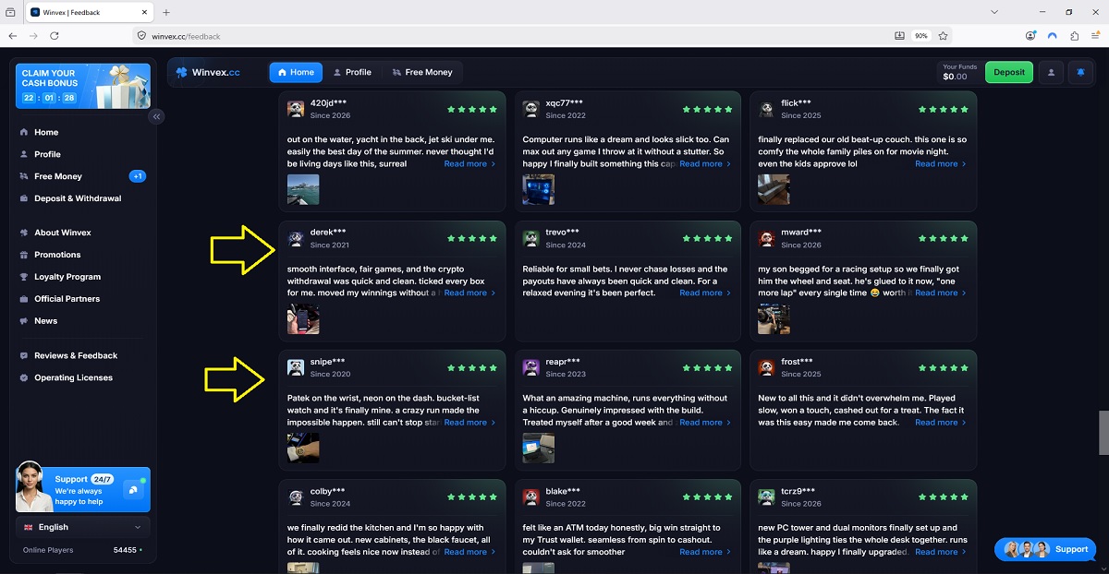Open the browser extensions puzzle icon
Image resolution: width=1109 pixels, height=574 pixels.
(x=1074, y=36)
